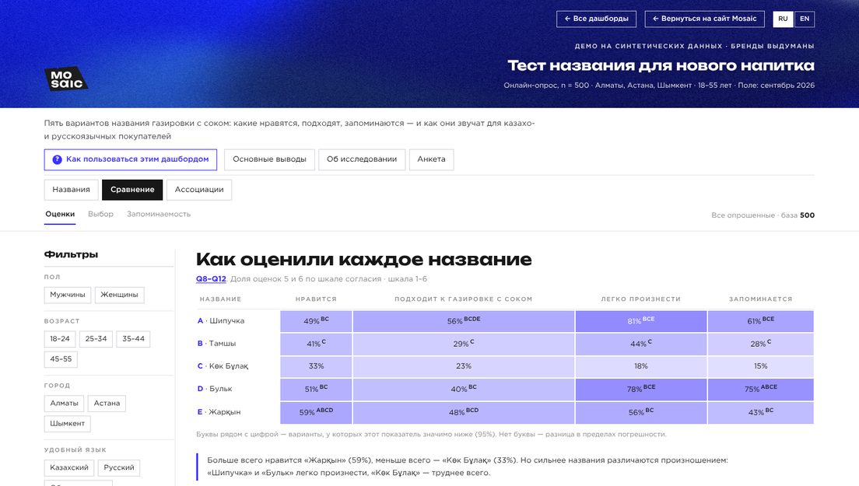Toggle age filter 25–34
Screen dimensions: 859x486
pyautogui.click(x=96, y=339)
